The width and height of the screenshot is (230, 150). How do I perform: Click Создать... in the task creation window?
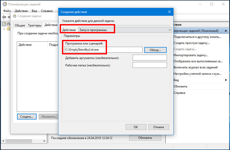click(27, 116)
